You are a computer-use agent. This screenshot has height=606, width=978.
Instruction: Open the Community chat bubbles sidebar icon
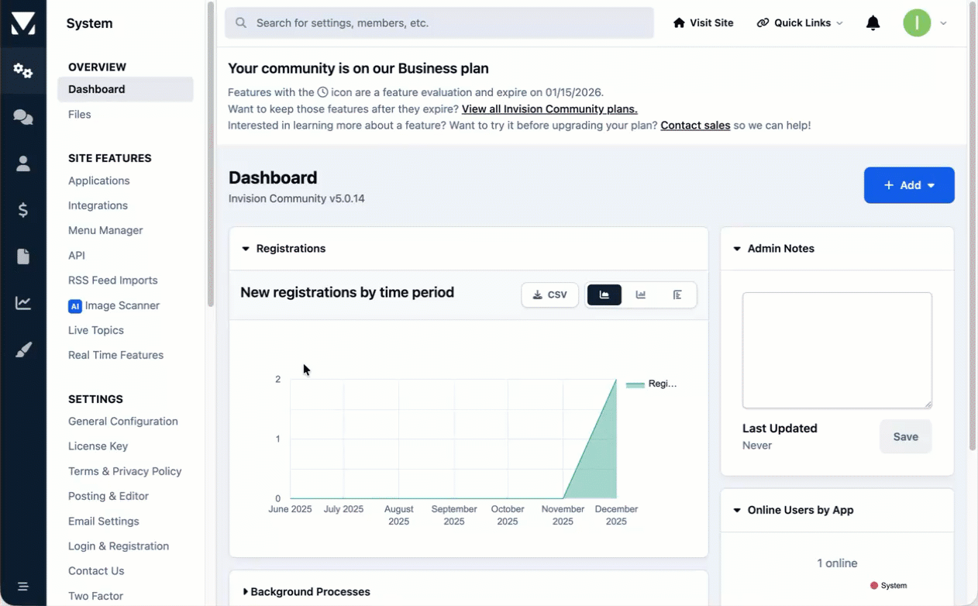23,117
